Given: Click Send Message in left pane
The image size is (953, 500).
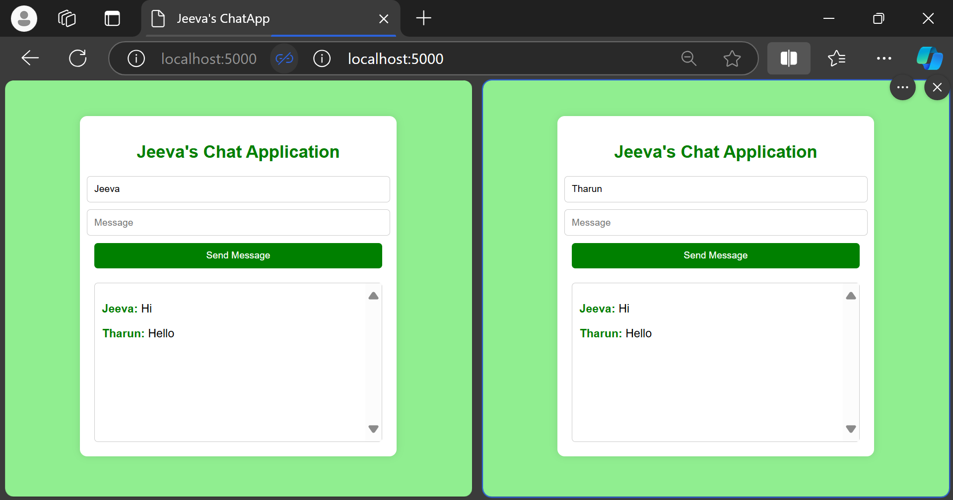Looking at the screenshot, I should pos(238,255).
